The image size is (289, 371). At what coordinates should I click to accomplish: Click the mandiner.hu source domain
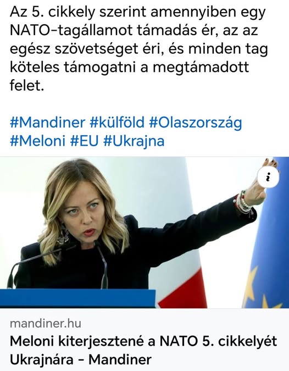46,323
